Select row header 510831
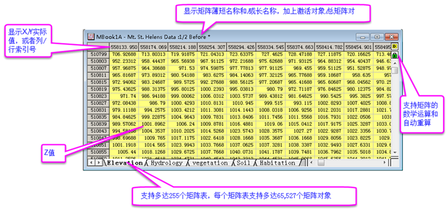The height and width of the screenshot is (209, 447). (x=98, y=110)
